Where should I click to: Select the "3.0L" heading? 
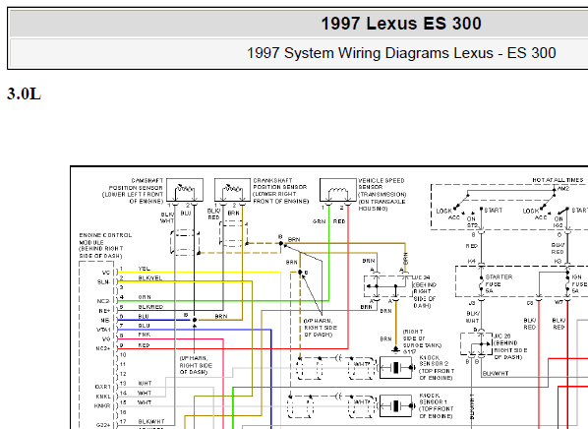[x=24, y=93]
